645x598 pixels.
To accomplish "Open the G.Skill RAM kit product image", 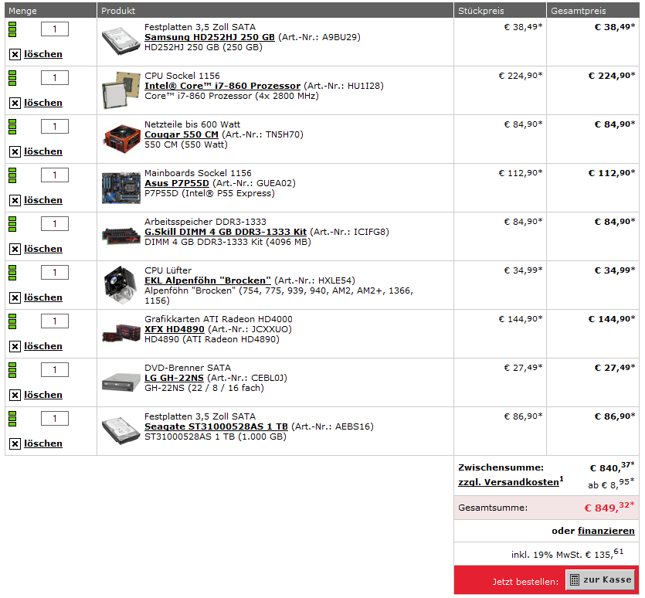I will coord(121,236).
